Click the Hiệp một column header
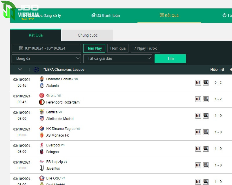The image size is (232, 185). [217, 70]
